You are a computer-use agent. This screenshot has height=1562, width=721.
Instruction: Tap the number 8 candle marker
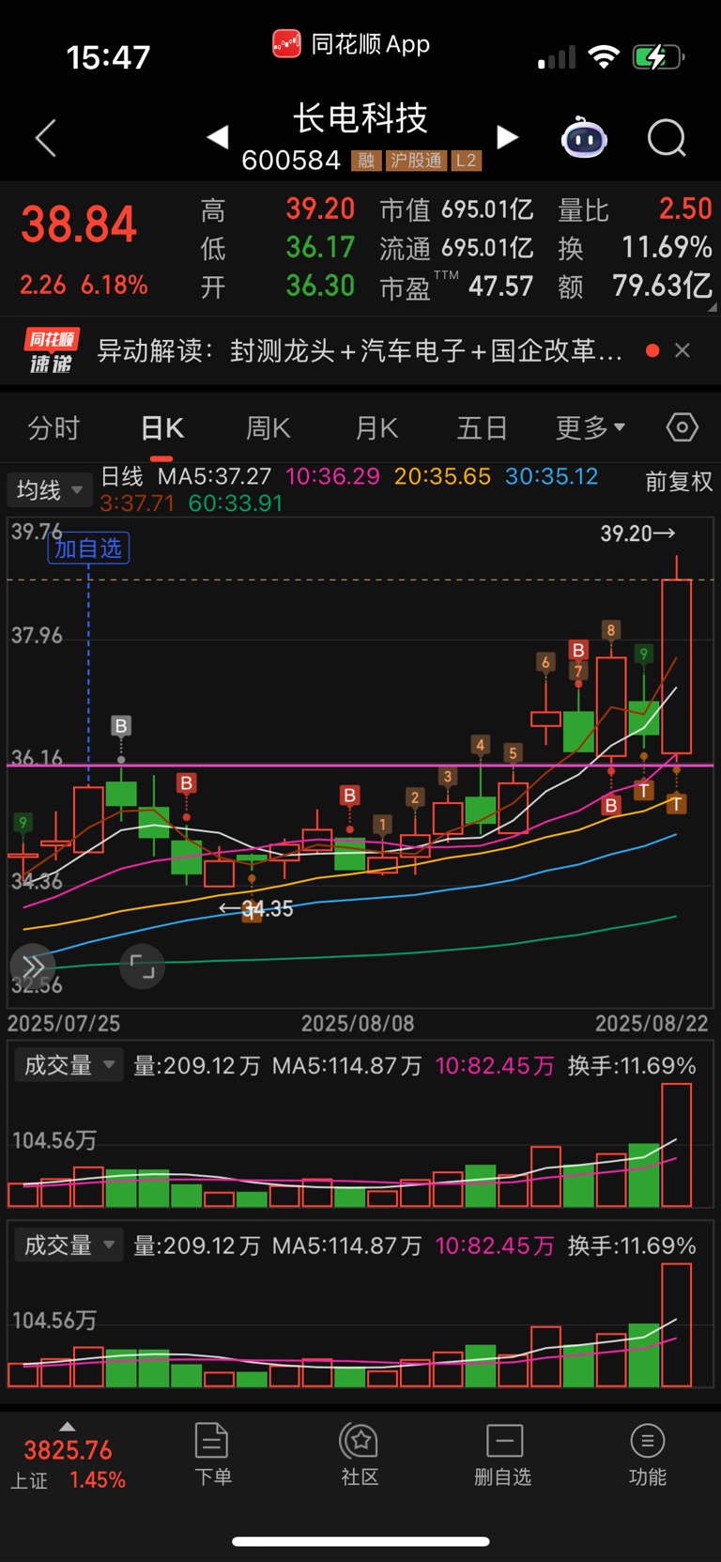tap(611, 629)
